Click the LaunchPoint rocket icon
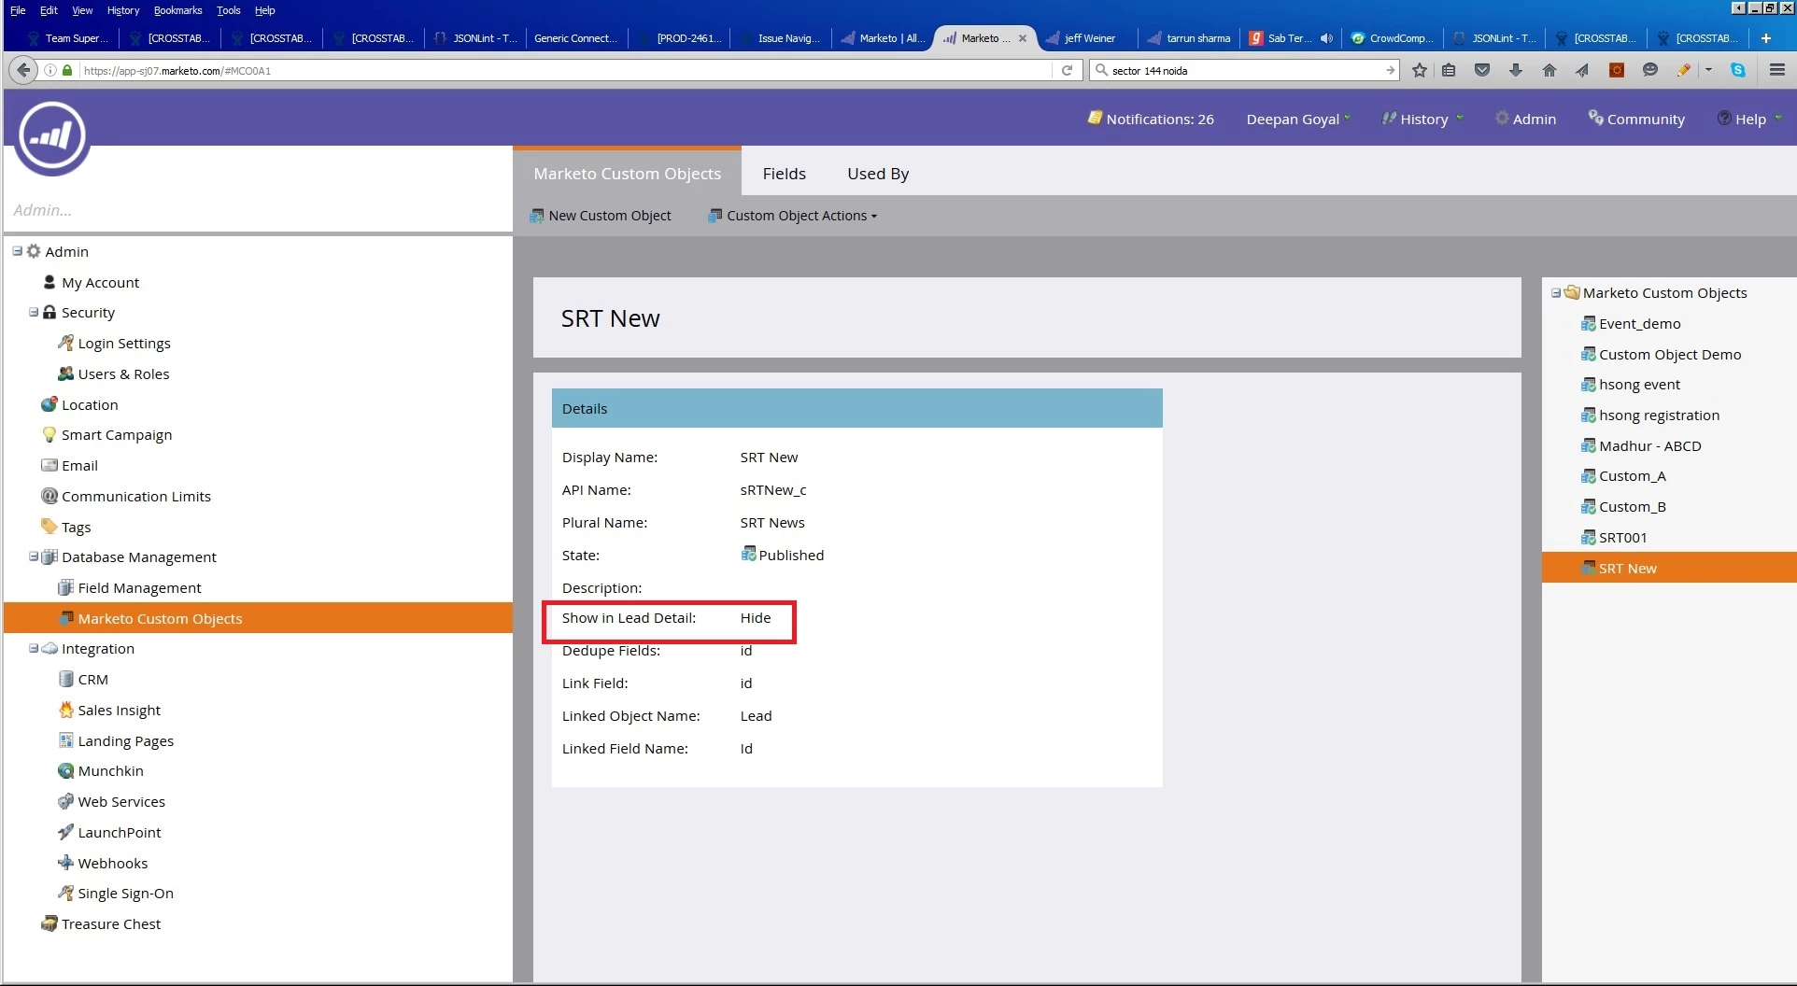This screenshot has height=986, width=1797. (x=65, y=832)
